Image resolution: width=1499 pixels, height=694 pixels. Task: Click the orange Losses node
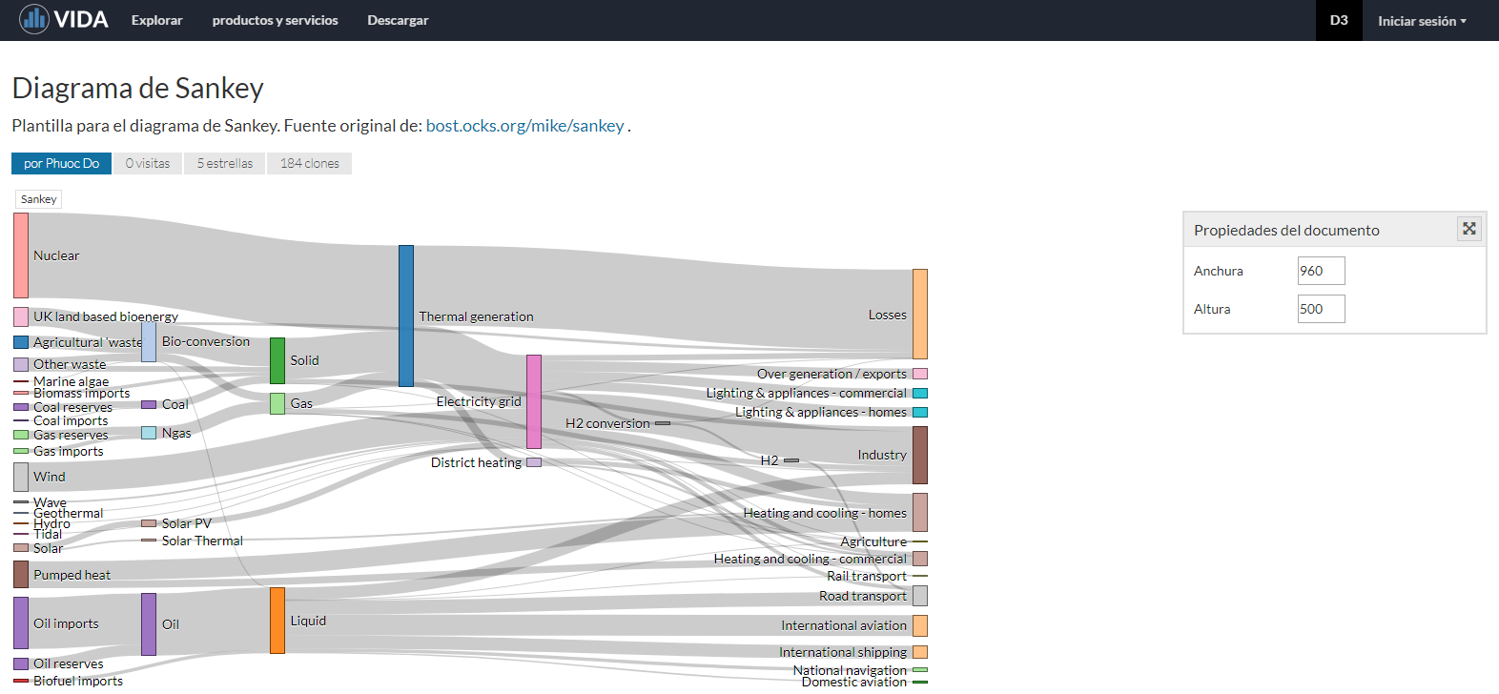pyautogui.click(x=920, y=314)
